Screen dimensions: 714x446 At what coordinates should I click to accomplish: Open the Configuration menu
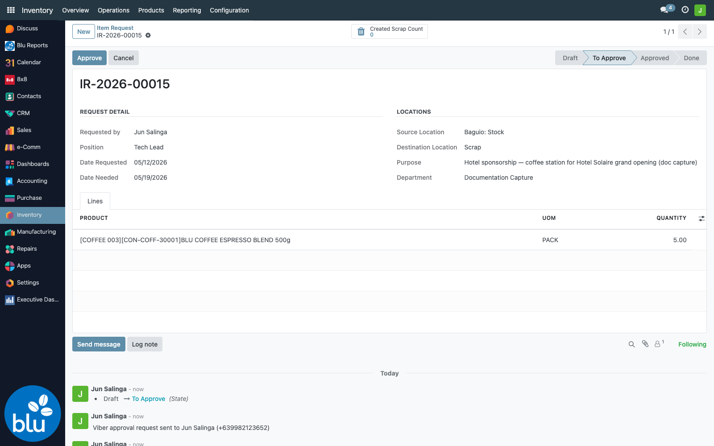(x=229, y=10)
